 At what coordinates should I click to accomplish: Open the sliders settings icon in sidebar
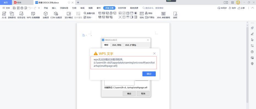point(252,46)
